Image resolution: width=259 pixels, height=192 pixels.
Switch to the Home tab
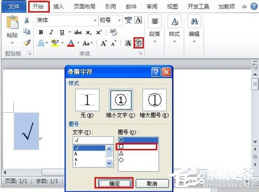[x=38, y=7]
